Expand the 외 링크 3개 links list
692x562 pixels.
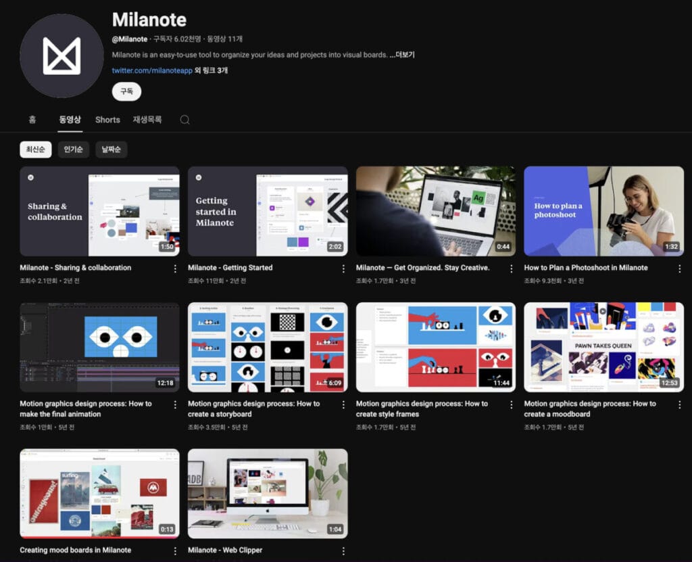tap(211, 70)
